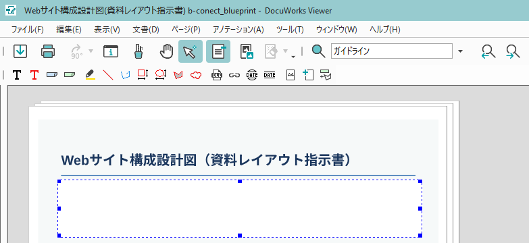Open the アノテーション(A) menu
Image resolution: width=529 pixels, height=243 pixels.
[x=238, y=30]
